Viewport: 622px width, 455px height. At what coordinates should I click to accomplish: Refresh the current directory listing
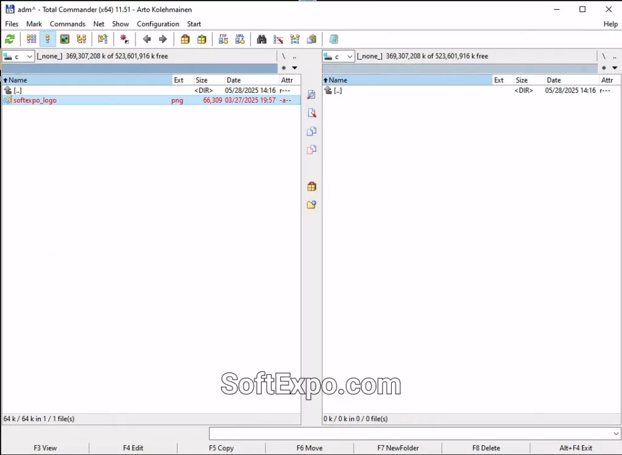click(x=9, y=39)
